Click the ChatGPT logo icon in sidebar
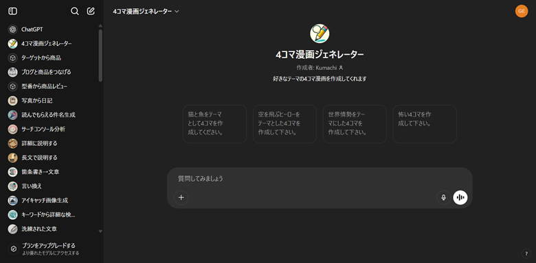Image resolution: width=536 pixels, height=263 pixels. [x=12, y=29]
